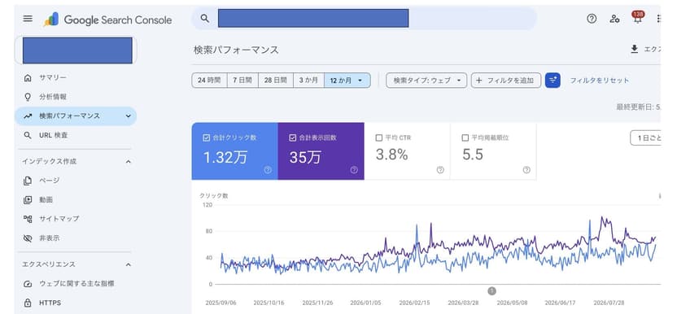Select the 3 か月 date range

pos(308,81)
